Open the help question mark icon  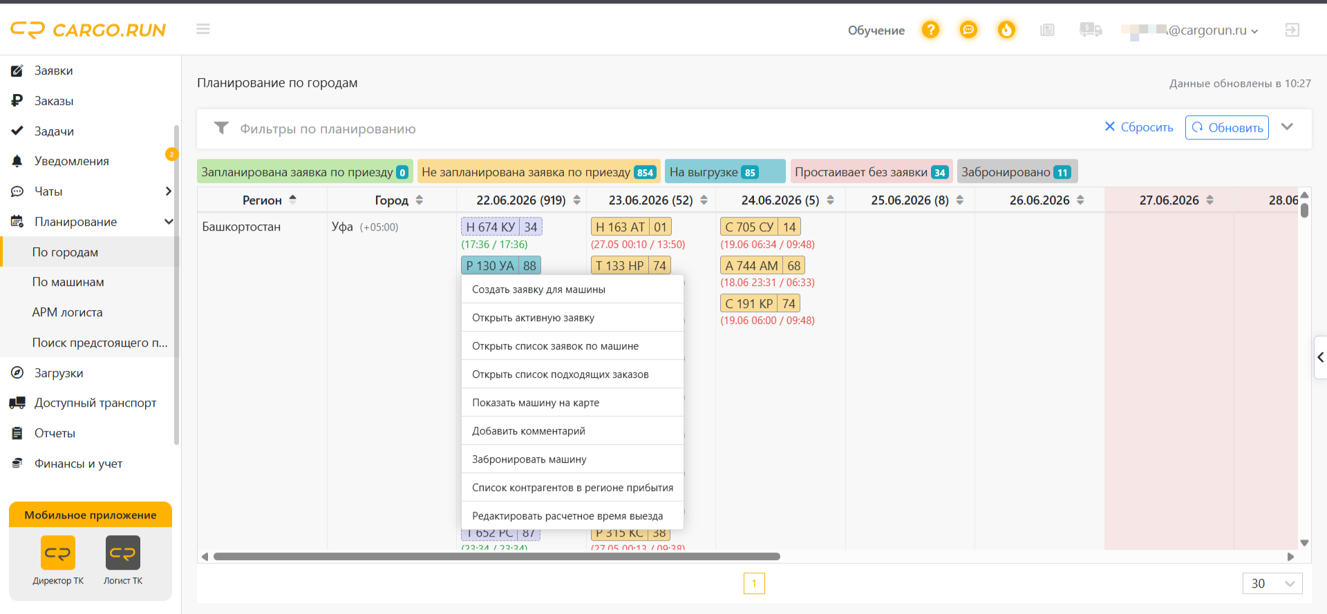(x=930, y=30)
